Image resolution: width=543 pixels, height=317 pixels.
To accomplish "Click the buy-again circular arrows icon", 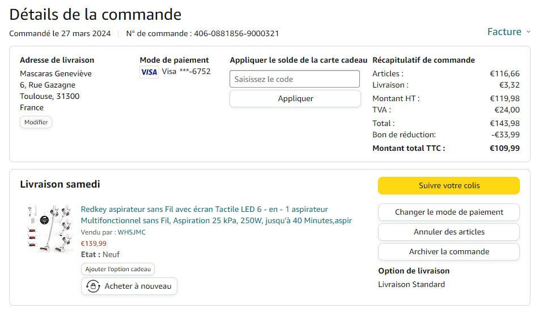I will tap(93, 286).
